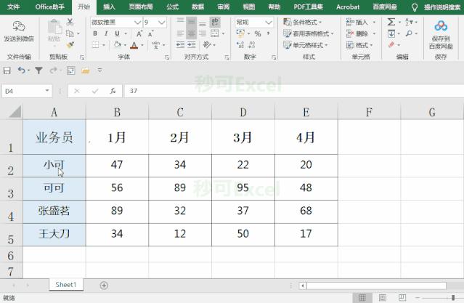Toggle Underline formatting
This screenshot has height=303, width=464.
click(x=117, y=33)
